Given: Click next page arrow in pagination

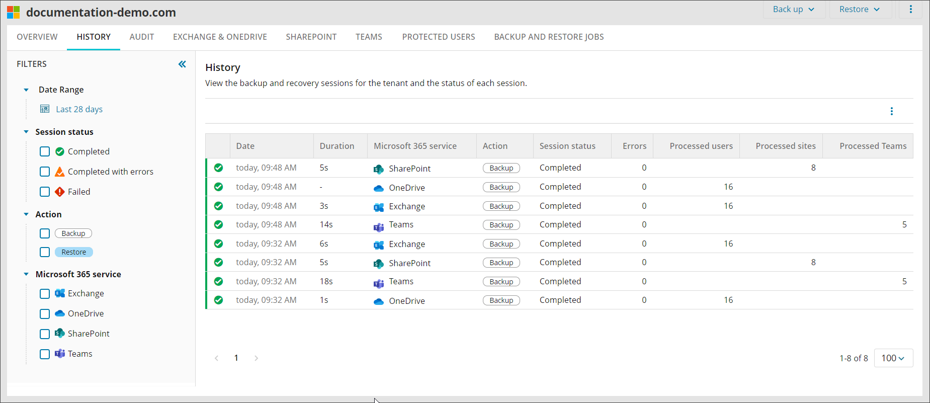Looking at the screenshot, I should pos(256,358).
